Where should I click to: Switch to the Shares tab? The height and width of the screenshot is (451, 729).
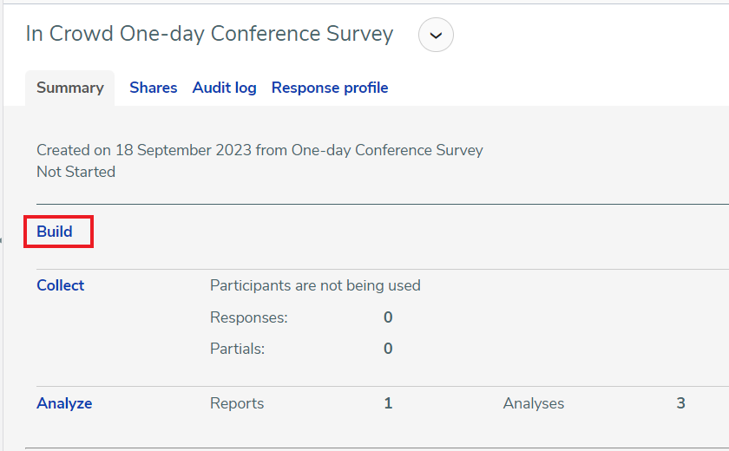coord(153,88)
